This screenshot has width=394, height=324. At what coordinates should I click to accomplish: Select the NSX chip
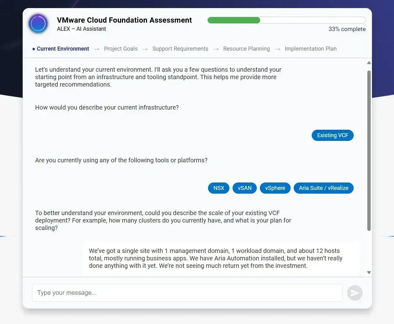point(219,188)
